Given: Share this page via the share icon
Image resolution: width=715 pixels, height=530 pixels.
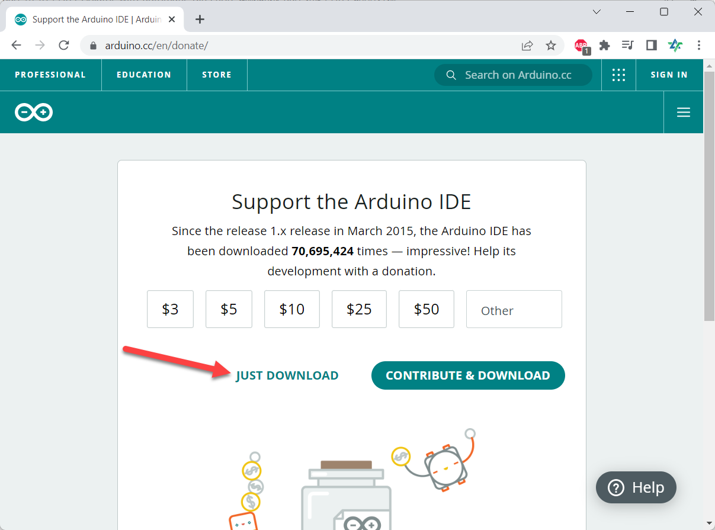Looking at the screenshot, I should pos(527,46).
